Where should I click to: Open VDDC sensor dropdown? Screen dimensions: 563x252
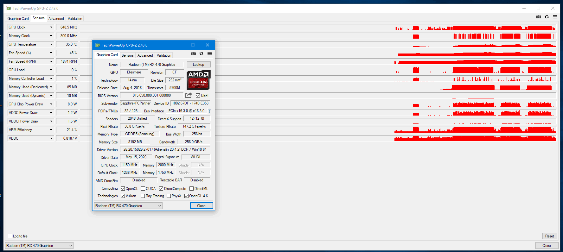pos(51,138)
